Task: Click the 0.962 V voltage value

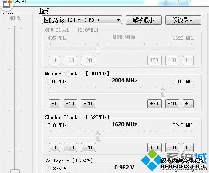Action: (124, 168)
